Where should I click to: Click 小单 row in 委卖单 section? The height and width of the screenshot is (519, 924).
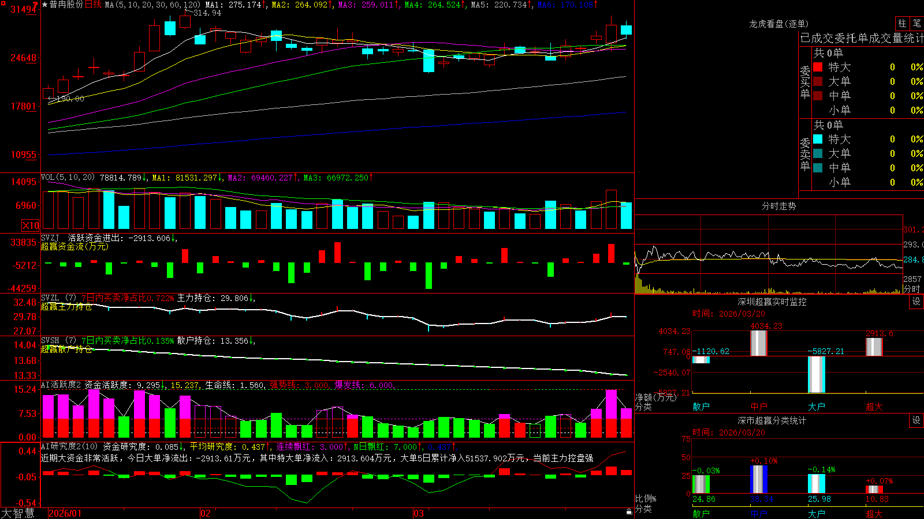pos(868,182)
